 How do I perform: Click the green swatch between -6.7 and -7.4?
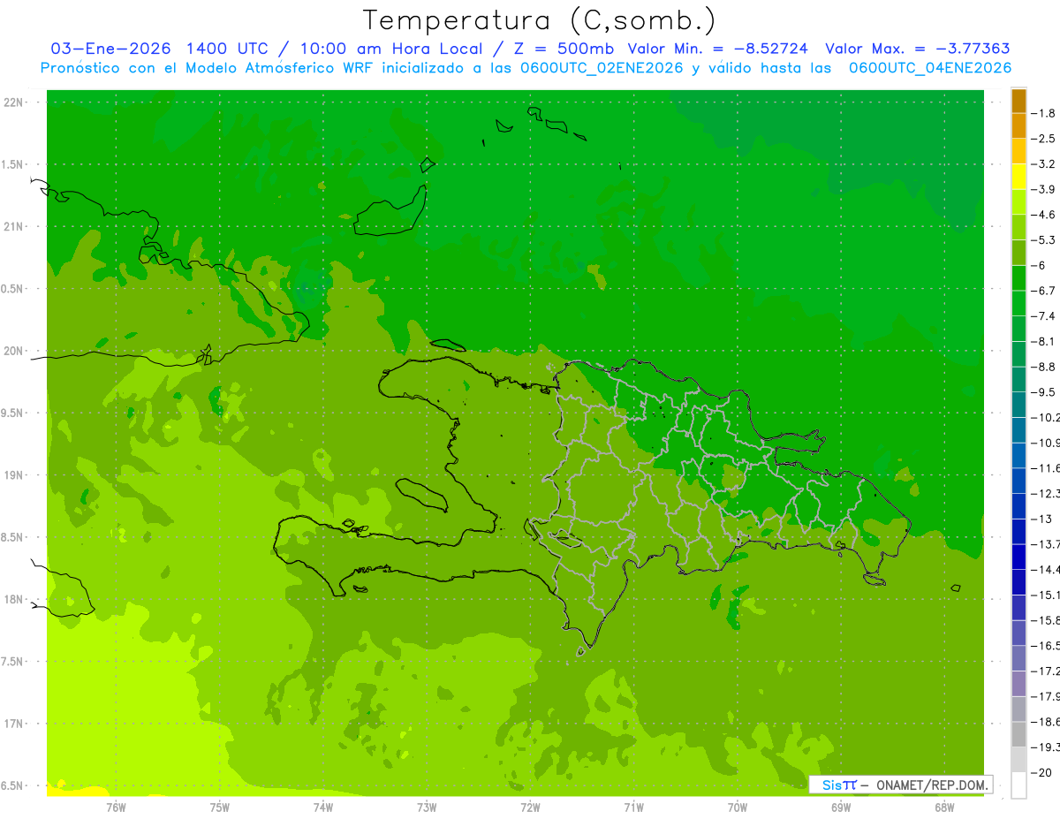point(1018,303)
